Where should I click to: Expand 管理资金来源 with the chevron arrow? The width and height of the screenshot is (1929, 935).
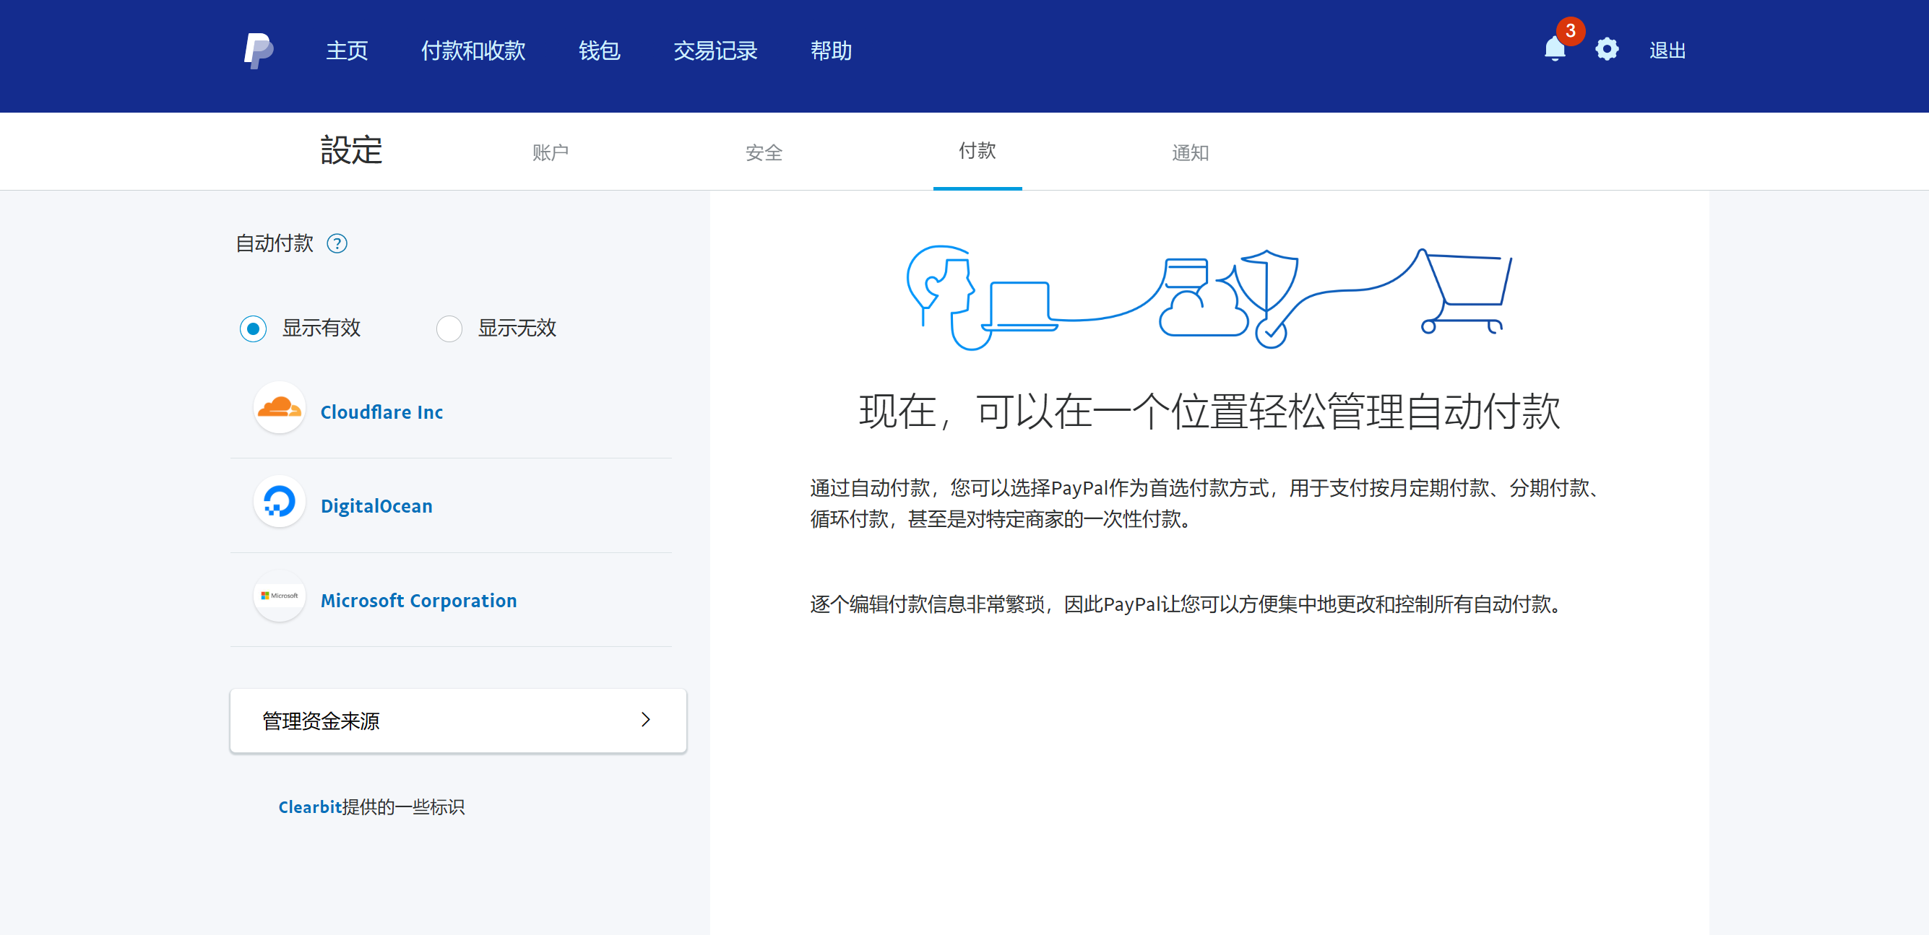coord(645,720)
